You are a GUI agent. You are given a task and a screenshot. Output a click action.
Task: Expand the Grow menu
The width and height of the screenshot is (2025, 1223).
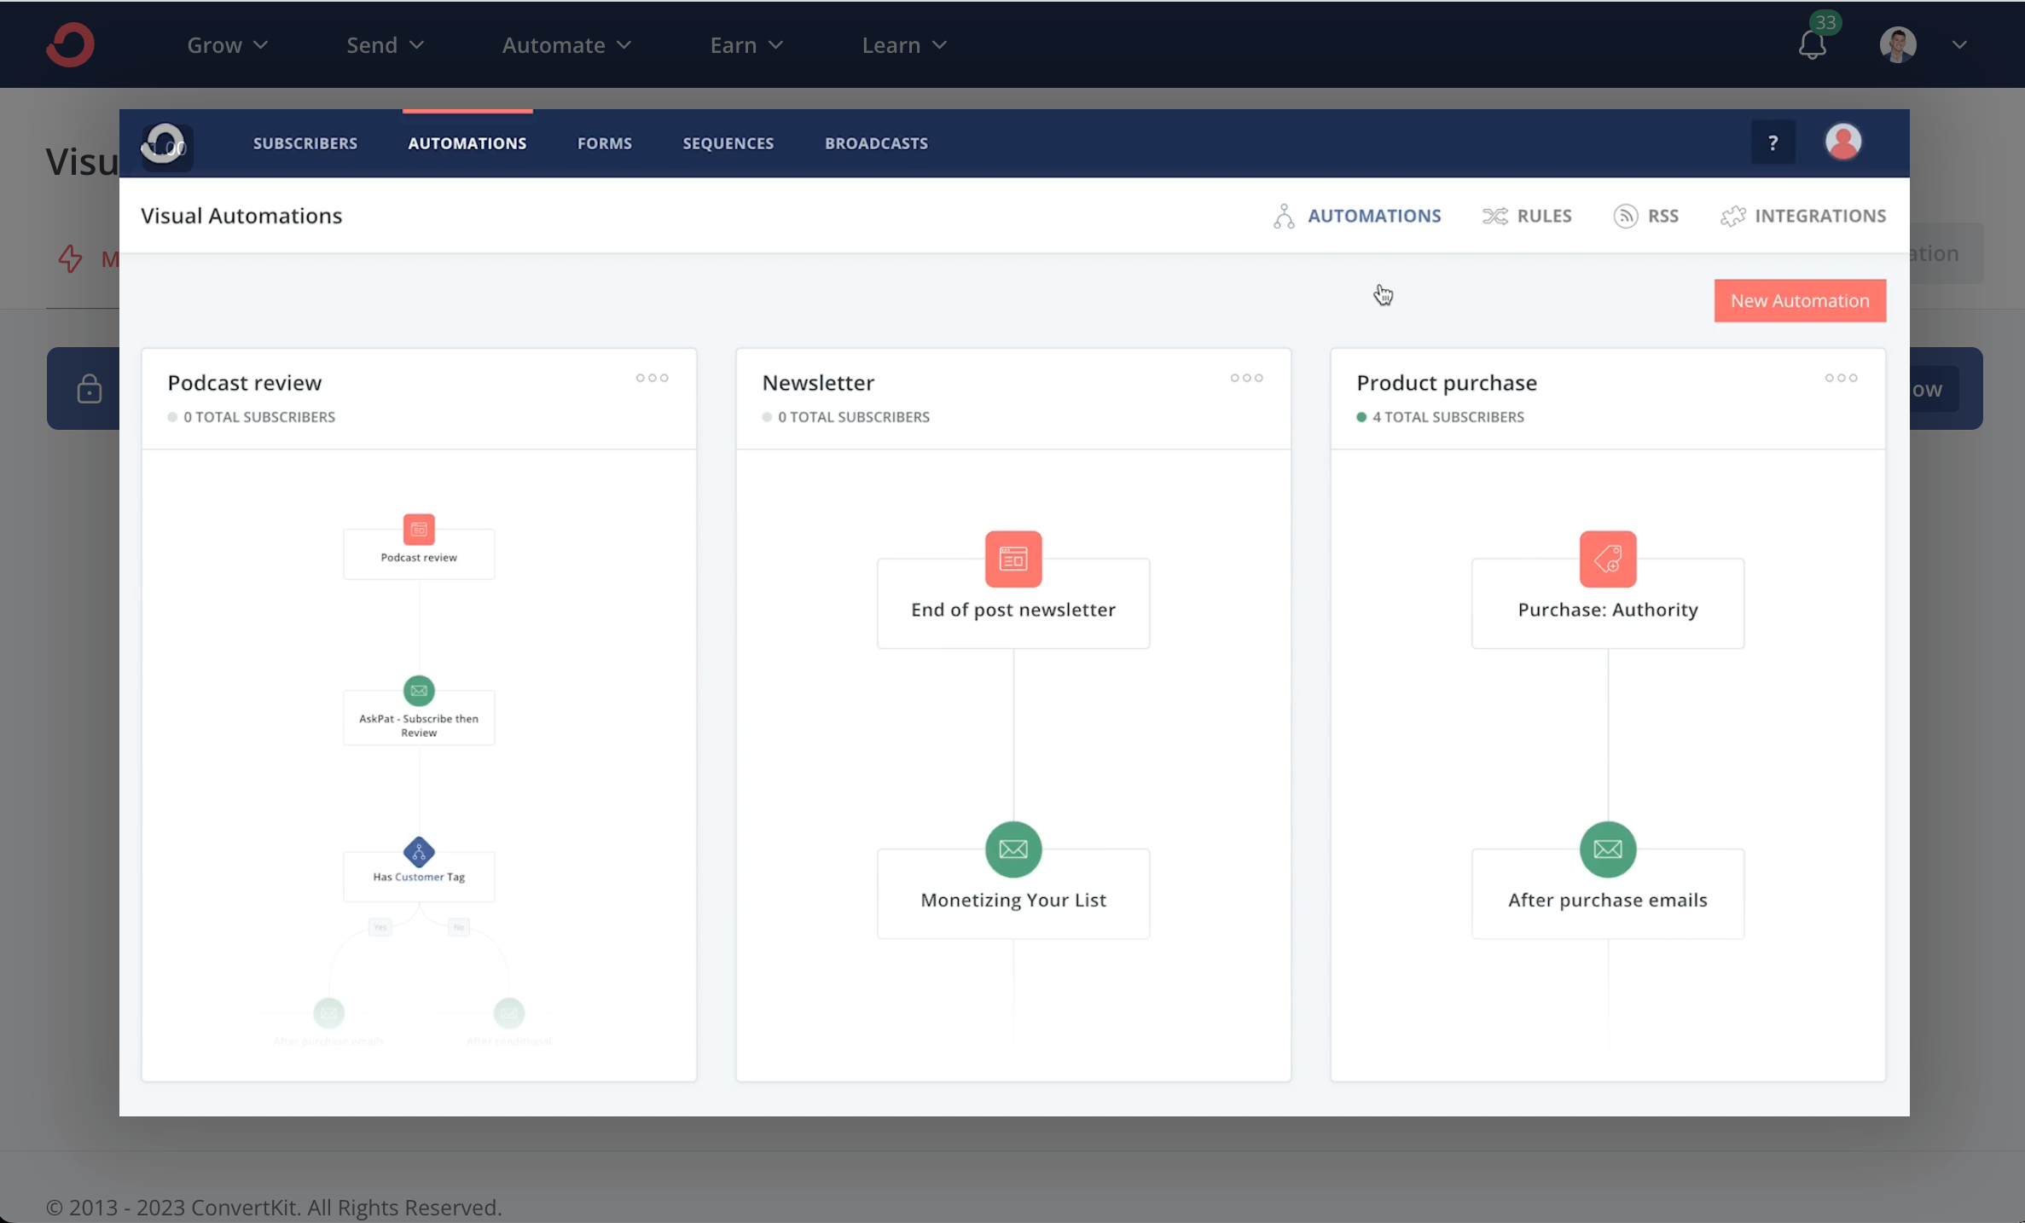(x=227, y=44)
